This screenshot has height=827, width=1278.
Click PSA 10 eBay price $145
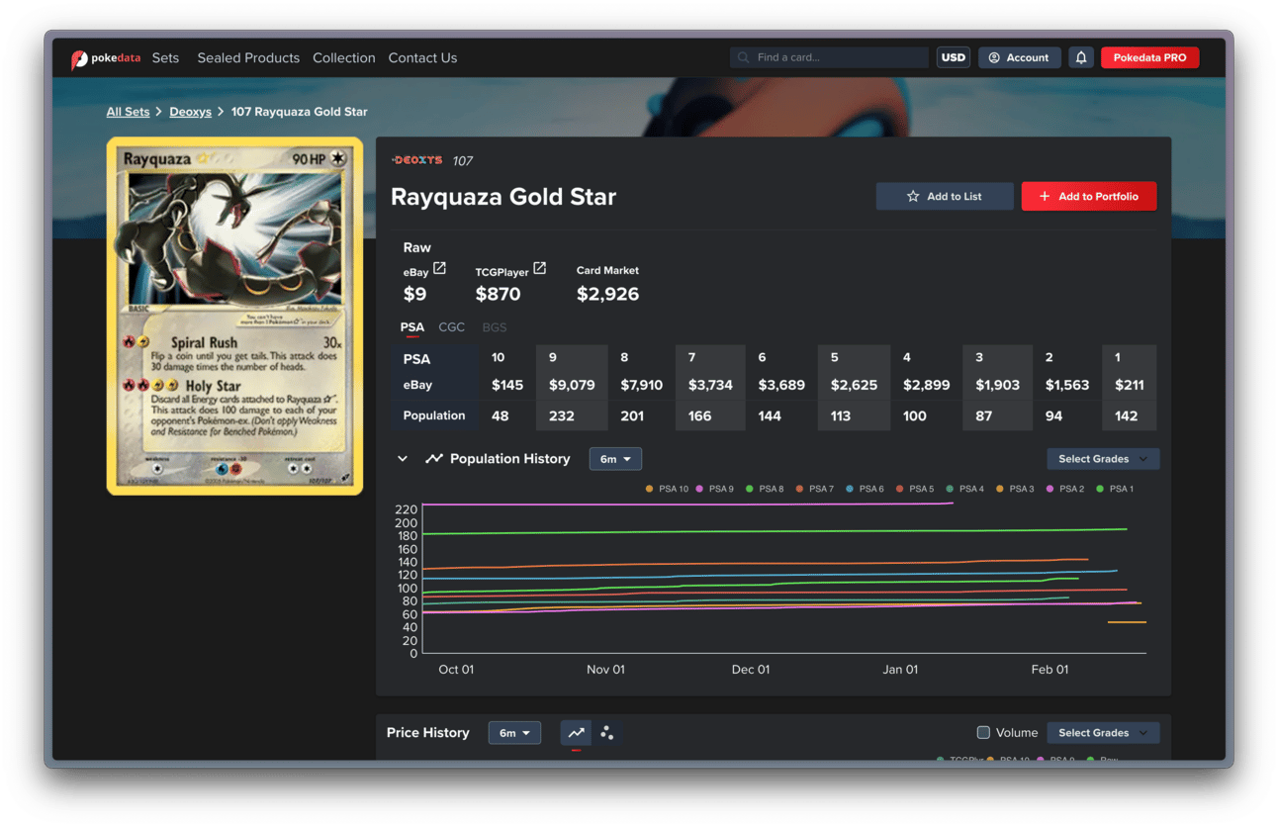coord(507,385)
